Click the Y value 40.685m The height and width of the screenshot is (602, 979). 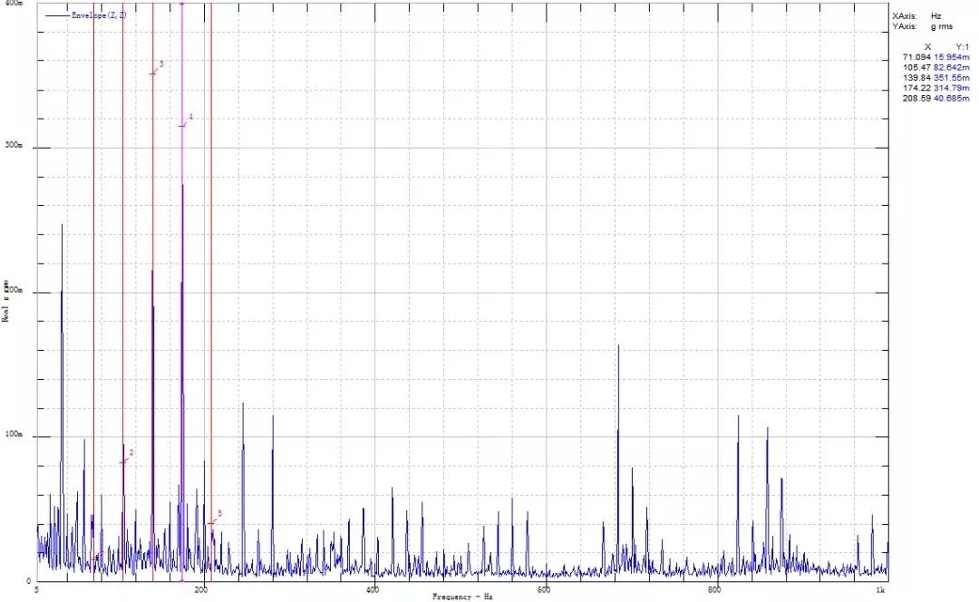pos(952,99)
